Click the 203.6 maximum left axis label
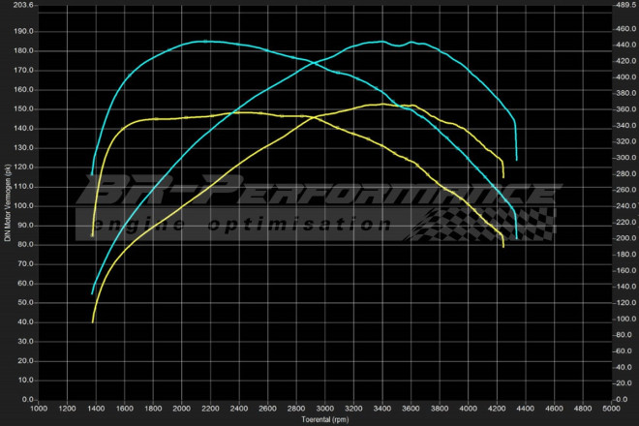The image size is (639, 426). pos(23,6)
